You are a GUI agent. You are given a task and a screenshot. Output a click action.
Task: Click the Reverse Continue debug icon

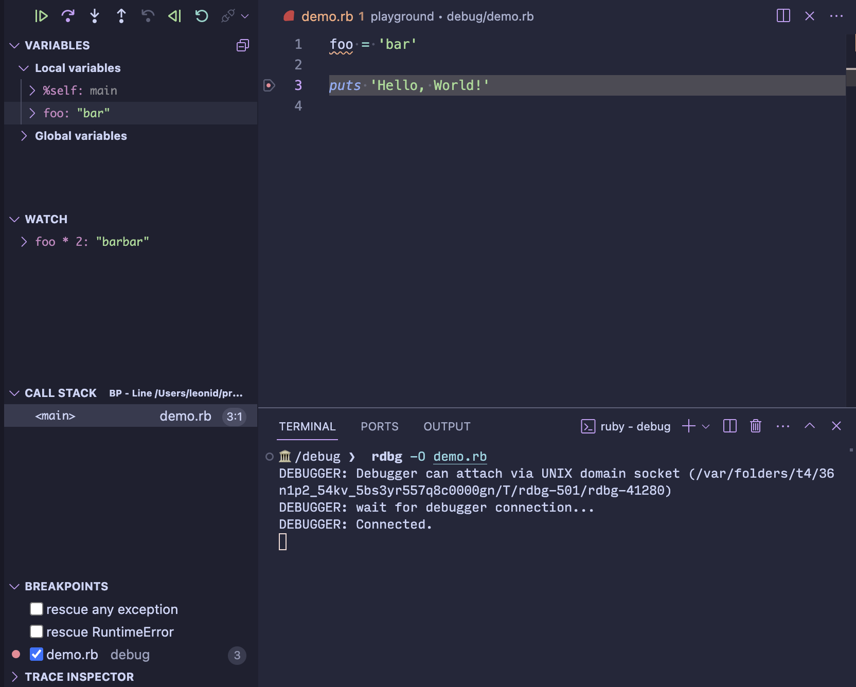175,16
